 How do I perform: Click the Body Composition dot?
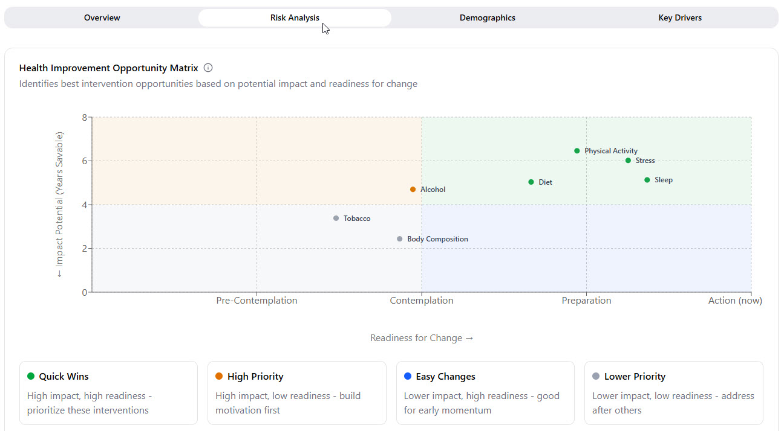[399, 239]
